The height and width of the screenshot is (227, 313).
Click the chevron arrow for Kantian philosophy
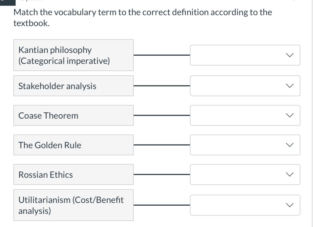pos(289,55)
